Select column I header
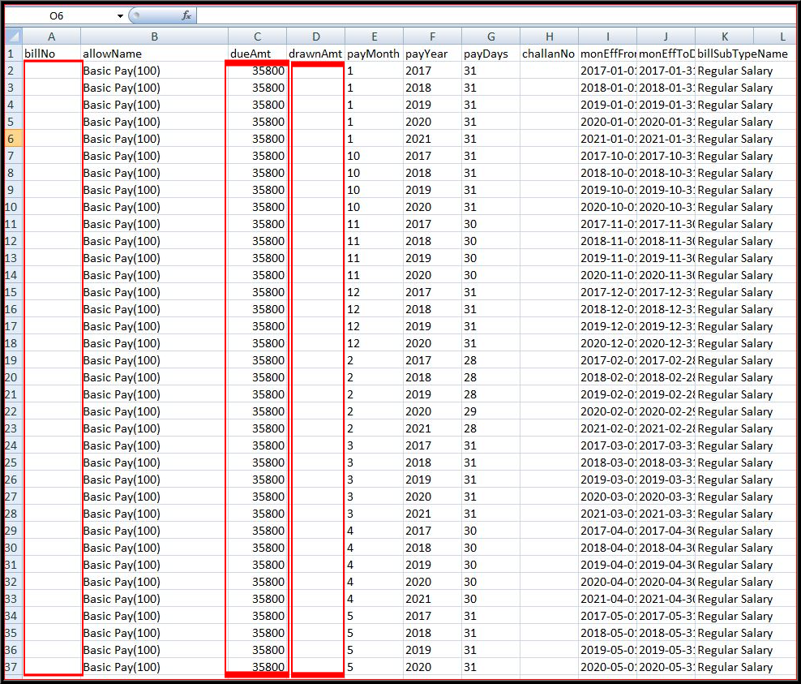 pyautogui.click(x=607, y=37)
